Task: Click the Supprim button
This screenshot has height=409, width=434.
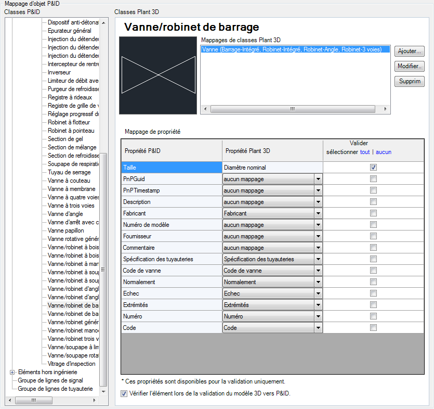Action: click(409, 81)
